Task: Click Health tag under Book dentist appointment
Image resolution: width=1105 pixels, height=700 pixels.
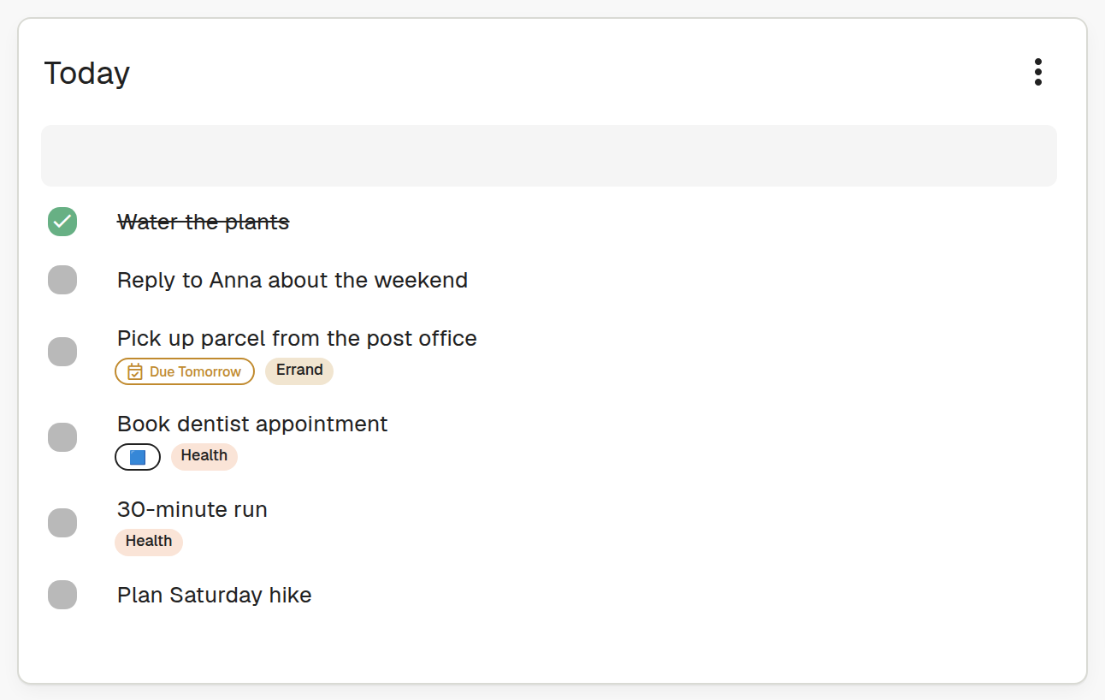Action: click(204, 456)
